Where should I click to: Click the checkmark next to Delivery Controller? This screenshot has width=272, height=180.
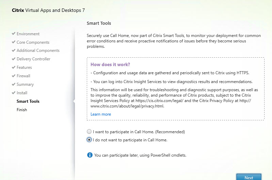pos(13,59)
